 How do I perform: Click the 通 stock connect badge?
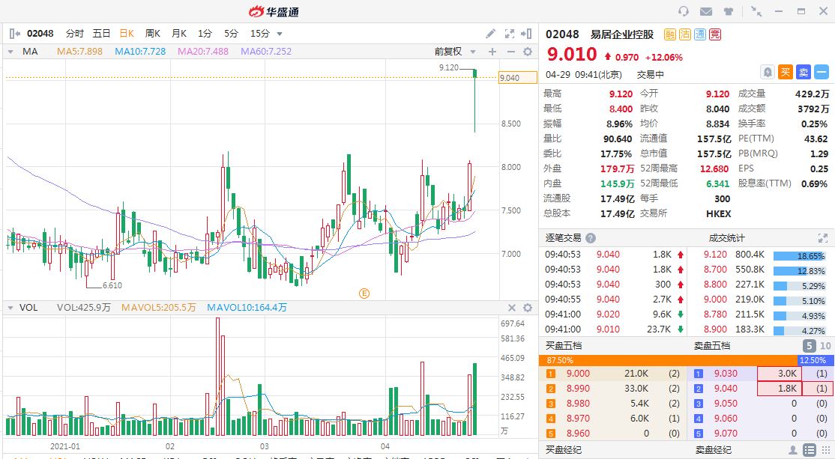[700, 34]
